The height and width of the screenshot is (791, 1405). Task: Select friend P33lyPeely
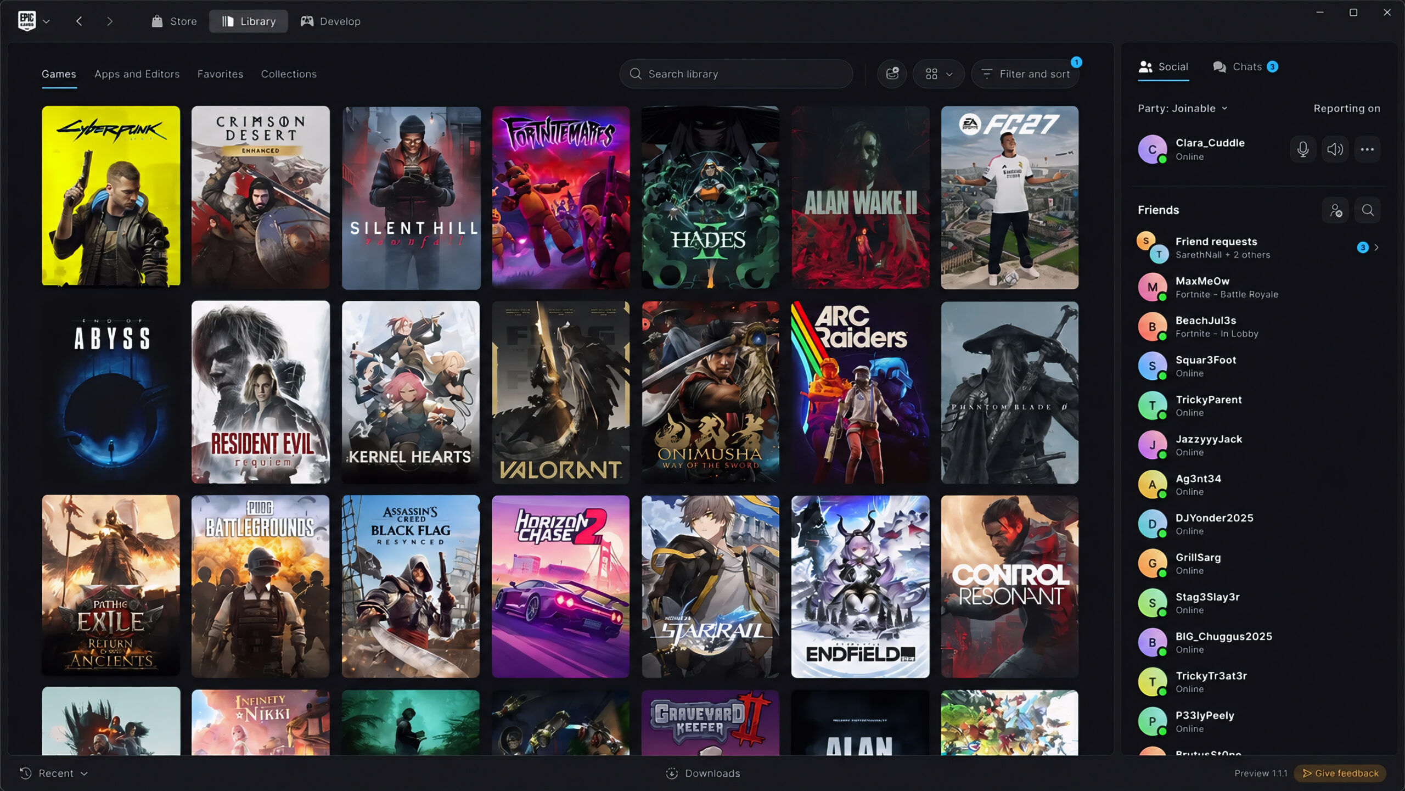click(1258, 722)
